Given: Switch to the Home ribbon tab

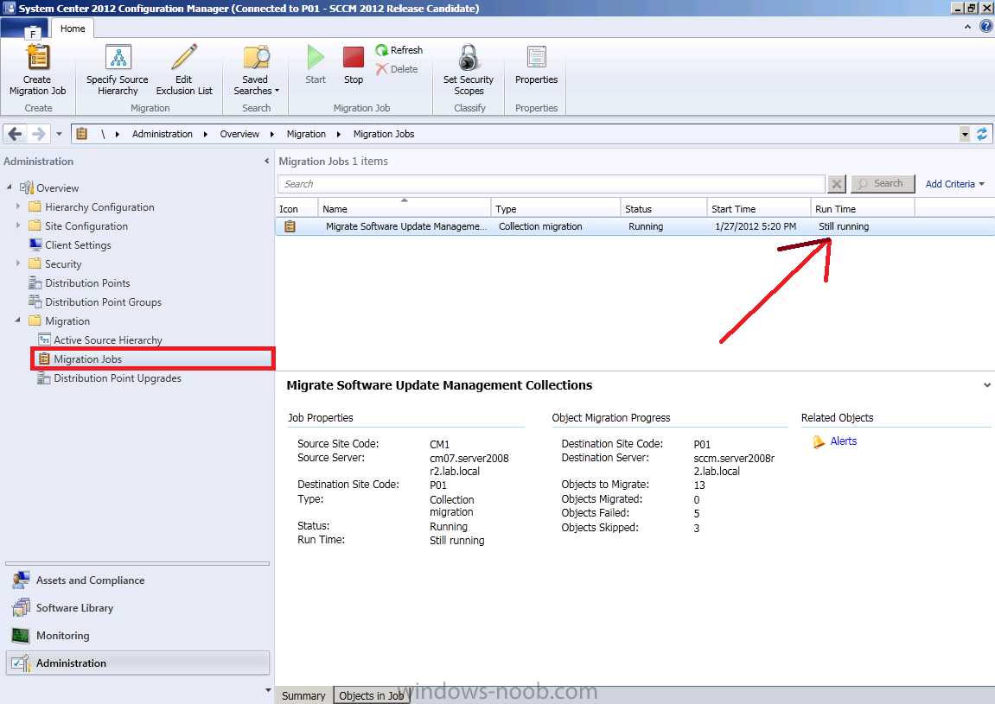Looking at the screenshot, I should click(73, 29).
